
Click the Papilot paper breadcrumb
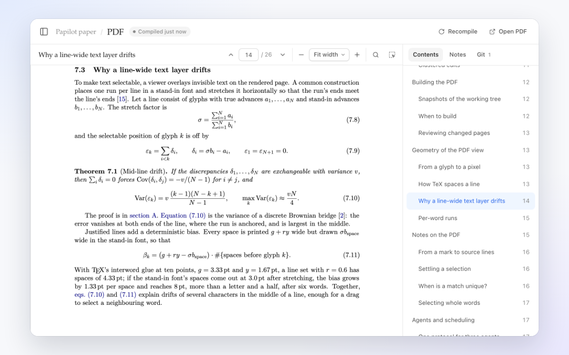(76, 32)
